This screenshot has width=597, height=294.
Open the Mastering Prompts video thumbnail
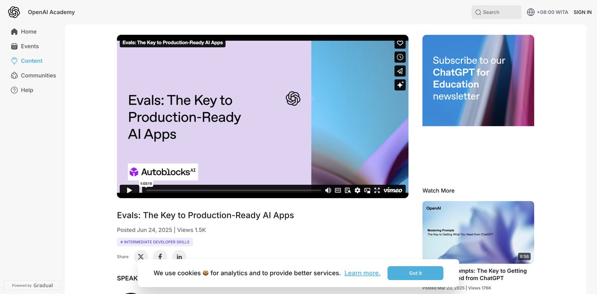478,232
